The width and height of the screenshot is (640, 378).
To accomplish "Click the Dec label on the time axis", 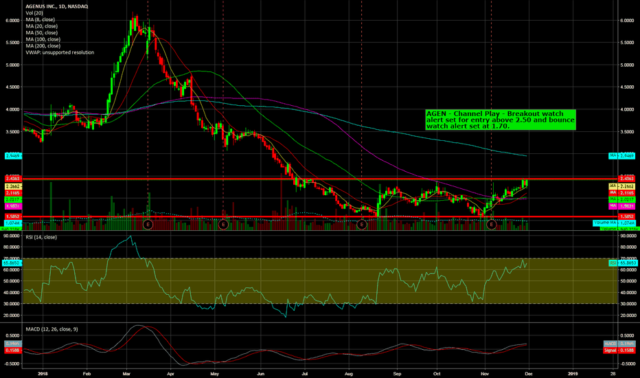I will point(529,373).
